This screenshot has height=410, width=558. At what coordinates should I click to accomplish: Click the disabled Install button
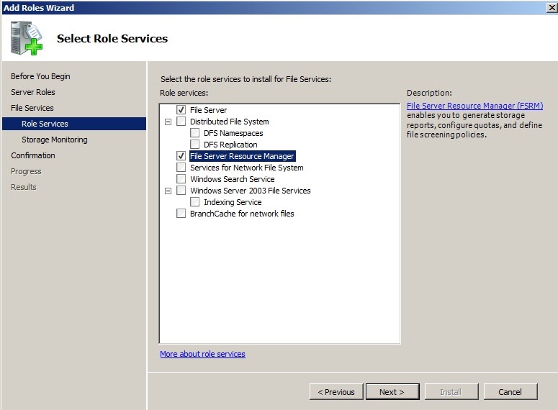tap(451, 392)
